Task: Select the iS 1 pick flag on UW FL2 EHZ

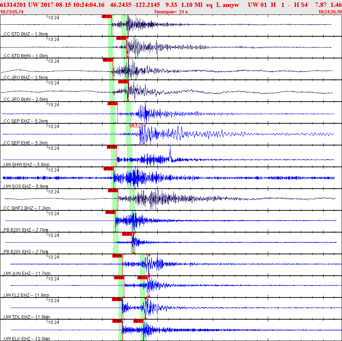Action: pos(142,278)
